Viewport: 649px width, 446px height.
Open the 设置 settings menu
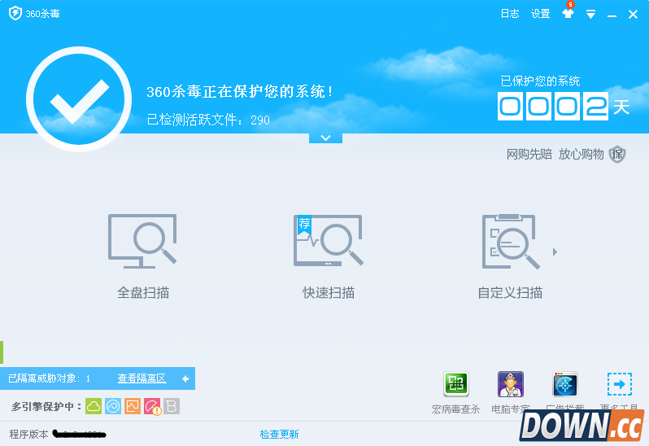[x=540, y=14]
